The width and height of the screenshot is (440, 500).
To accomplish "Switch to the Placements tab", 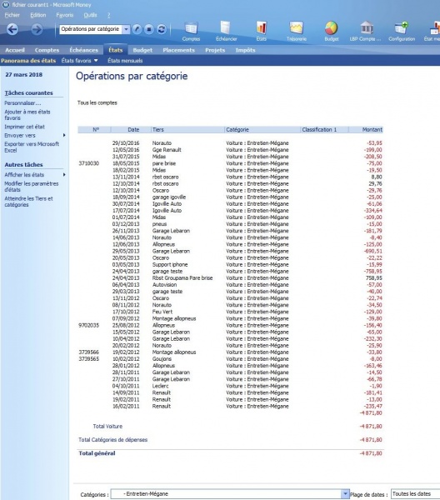I will [x=178, y=50].
